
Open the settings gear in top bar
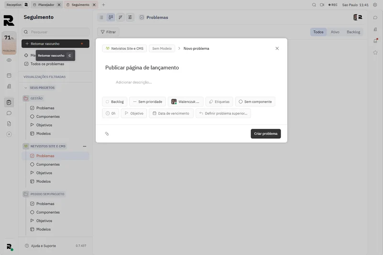(x=375, y=5)
